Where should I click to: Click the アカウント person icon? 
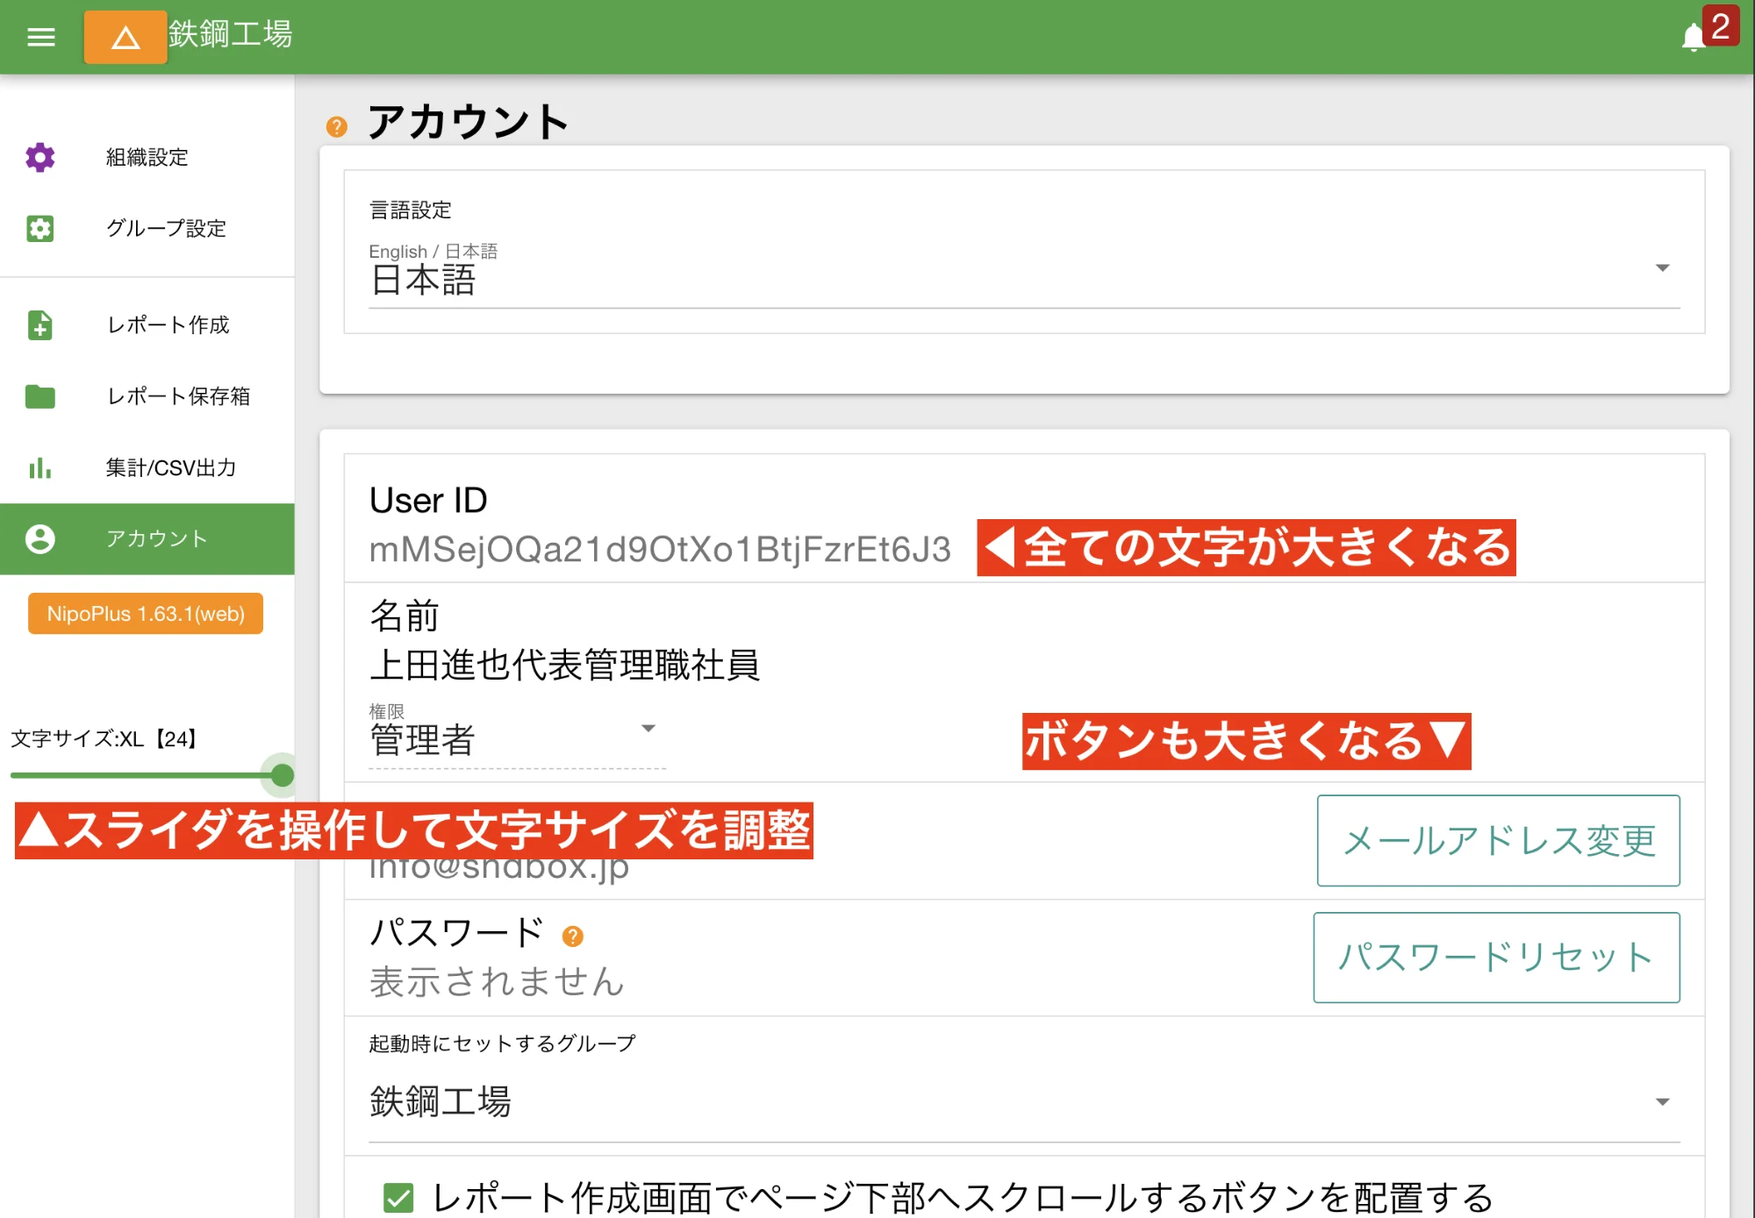39,538
